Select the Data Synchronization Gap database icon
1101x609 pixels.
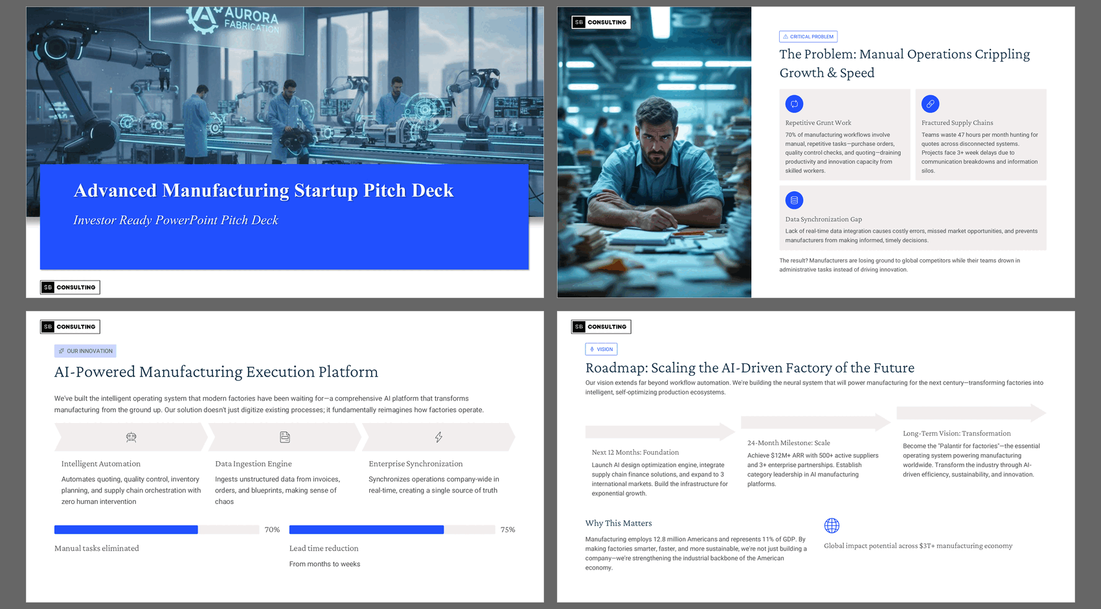point(794,200)
